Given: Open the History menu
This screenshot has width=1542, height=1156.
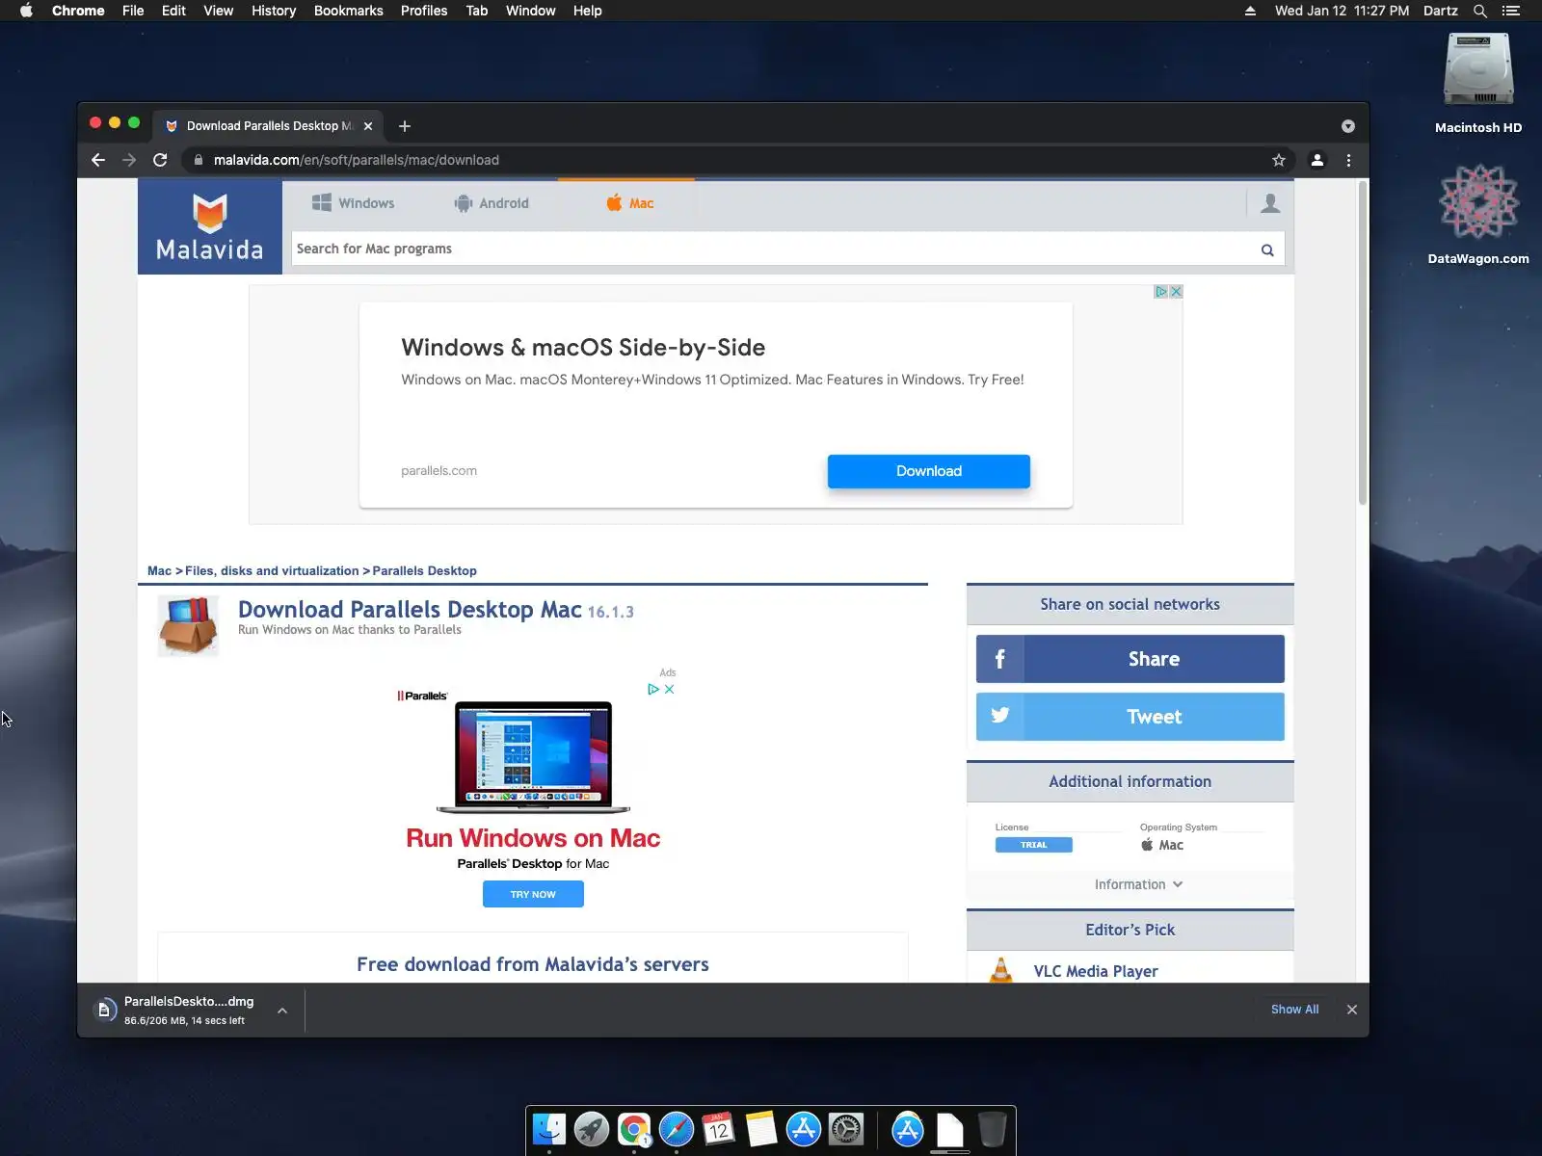Looking at the screenshot, I should click(274, 11).
